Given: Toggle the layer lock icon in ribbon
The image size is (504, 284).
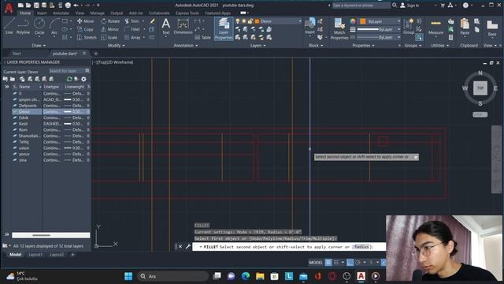Looking at the screenshot, I should click(x=250, y=21).
